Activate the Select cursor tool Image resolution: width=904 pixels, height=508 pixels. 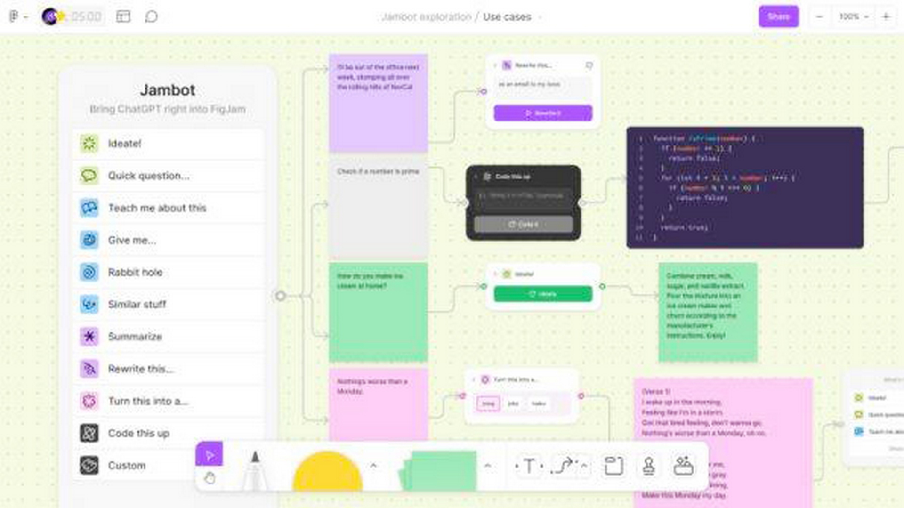[x=209, y=454]
